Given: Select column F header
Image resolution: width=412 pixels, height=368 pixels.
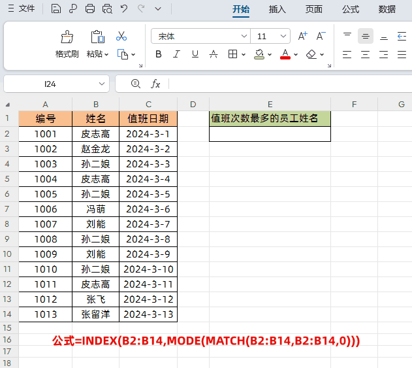Looking at the screenshot, I should 354,105.
